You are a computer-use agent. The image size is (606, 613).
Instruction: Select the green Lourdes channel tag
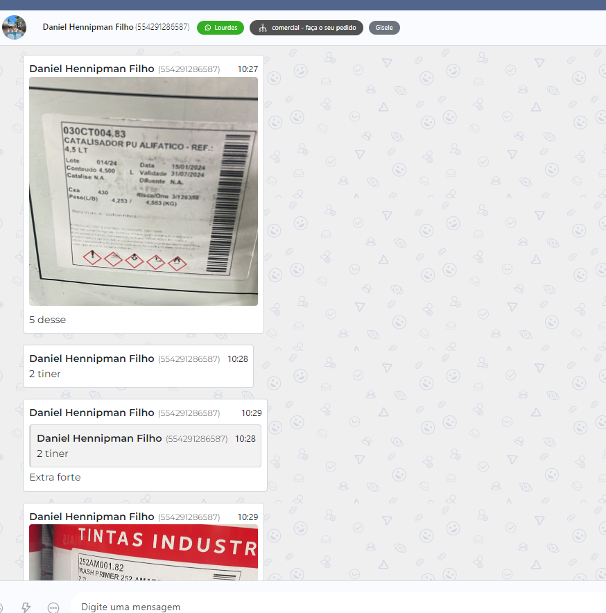[x=220, y=28]
